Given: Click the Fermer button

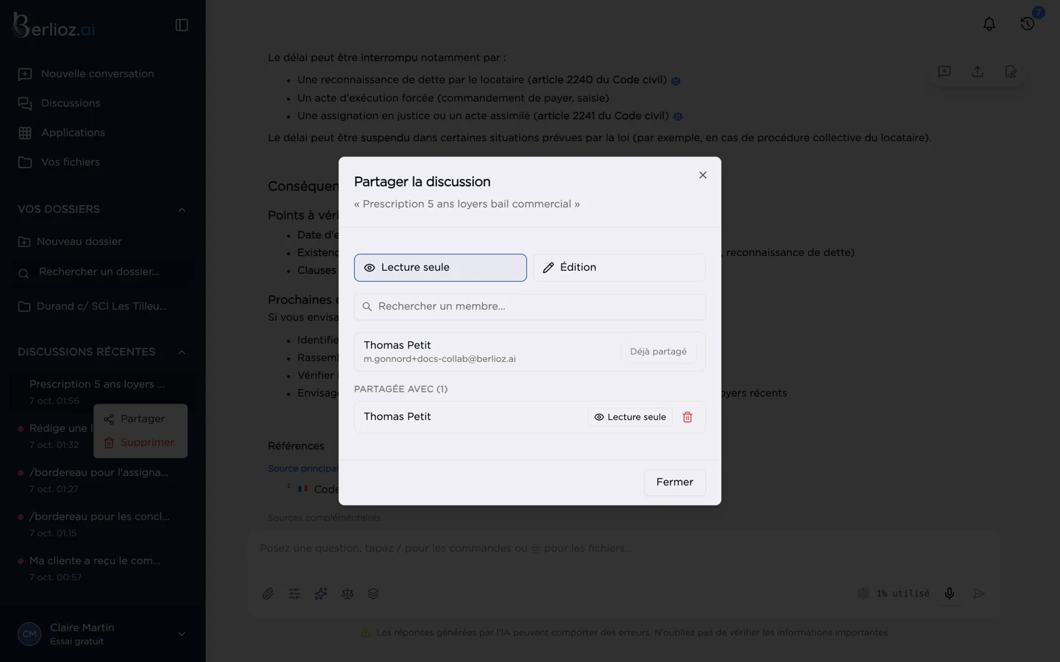Looking at the screenshot, I should (x=674, y=483).
